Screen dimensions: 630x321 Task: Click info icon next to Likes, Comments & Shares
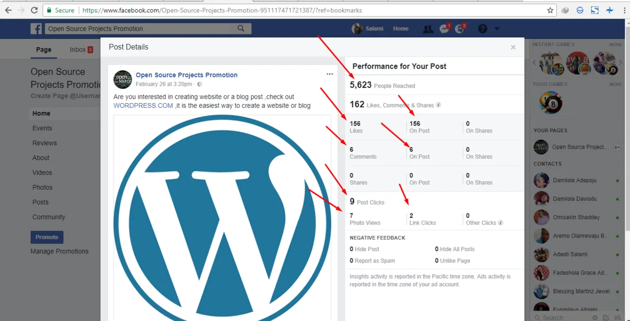439,105
